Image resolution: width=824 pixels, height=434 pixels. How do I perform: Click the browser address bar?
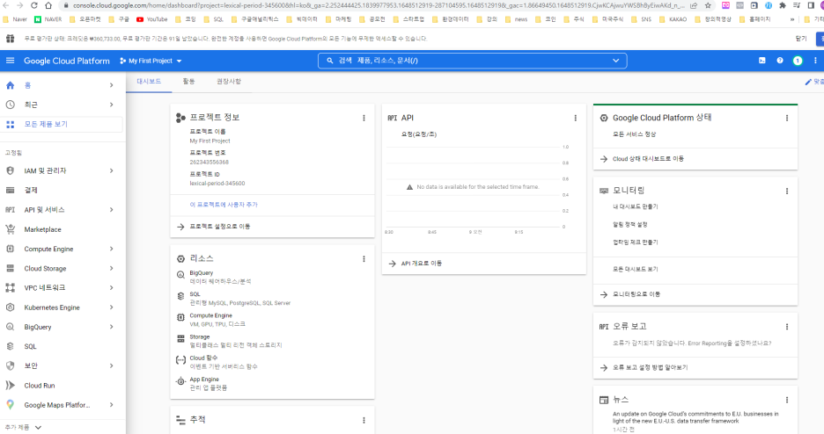coord(379,5)
